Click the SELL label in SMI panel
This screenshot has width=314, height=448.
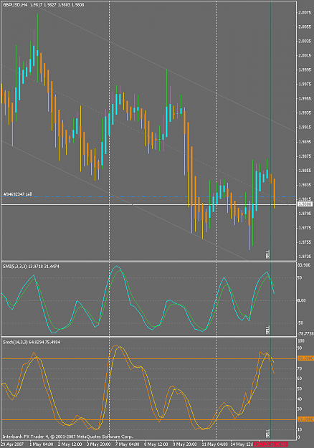click(267, 330)
